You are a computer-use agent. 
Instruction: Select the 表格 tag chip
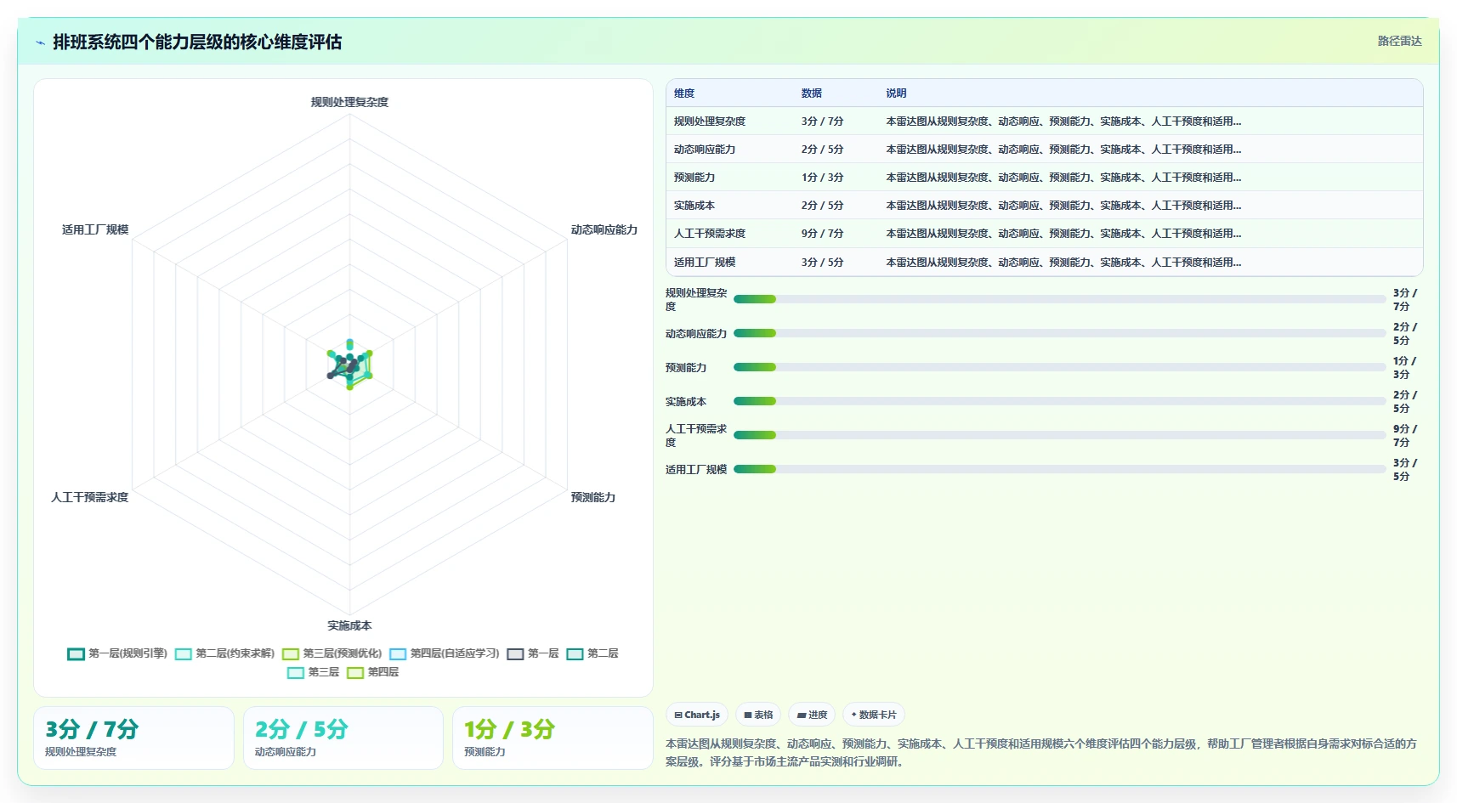click(x=758, y=715)
